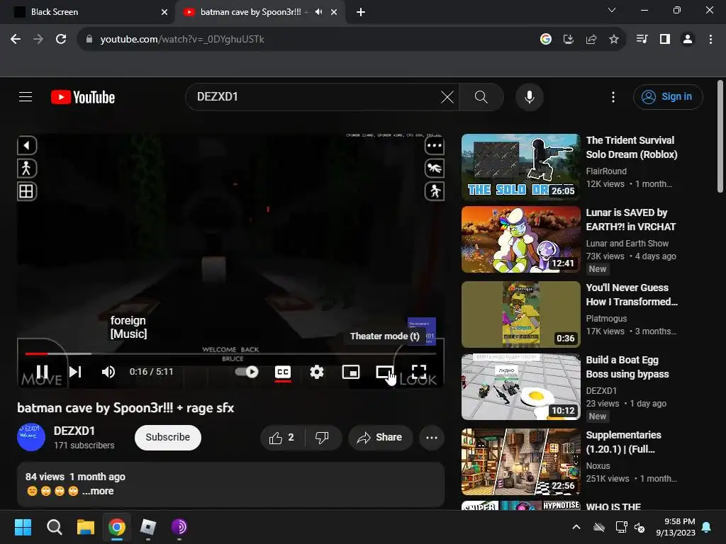
Task: Skip to the next video
Action: click(75, 371)
